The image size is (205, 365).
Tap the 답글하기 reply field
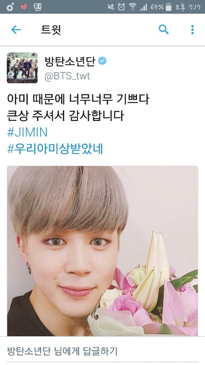coord(102,351)
